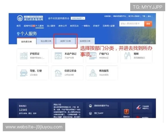Open 一事联办 navigation item
Viewport: 168px width, 134px height.
point(86,26)
